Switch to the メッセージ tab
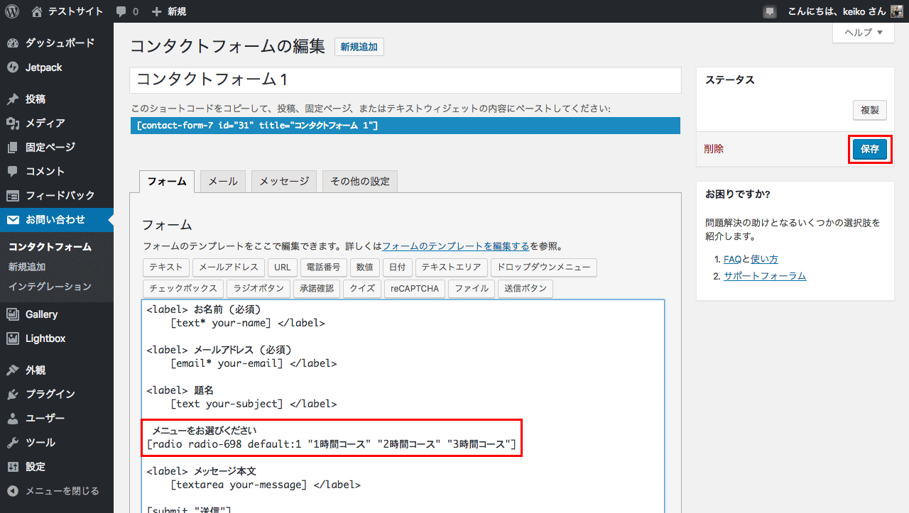Screen dimensions: 909x513 tap(284, 181)
